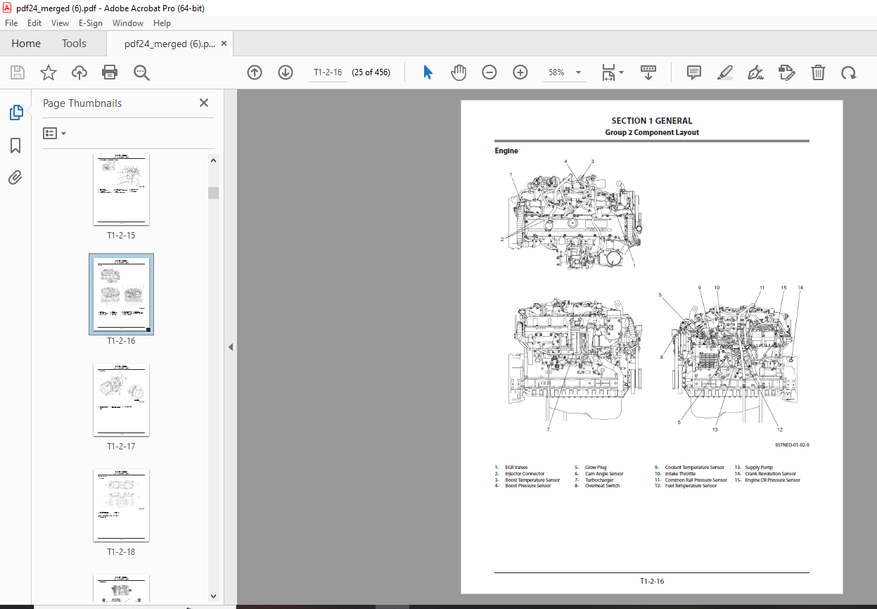Open Page Thumbnails sidebar icon
This screenshot has height=609, width=877.
(15, 113)
